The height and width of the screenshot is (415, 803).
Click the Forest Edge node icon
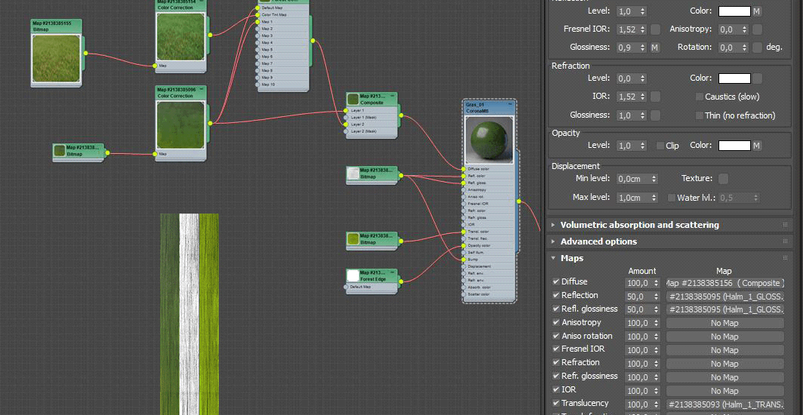tap(352, 276)
